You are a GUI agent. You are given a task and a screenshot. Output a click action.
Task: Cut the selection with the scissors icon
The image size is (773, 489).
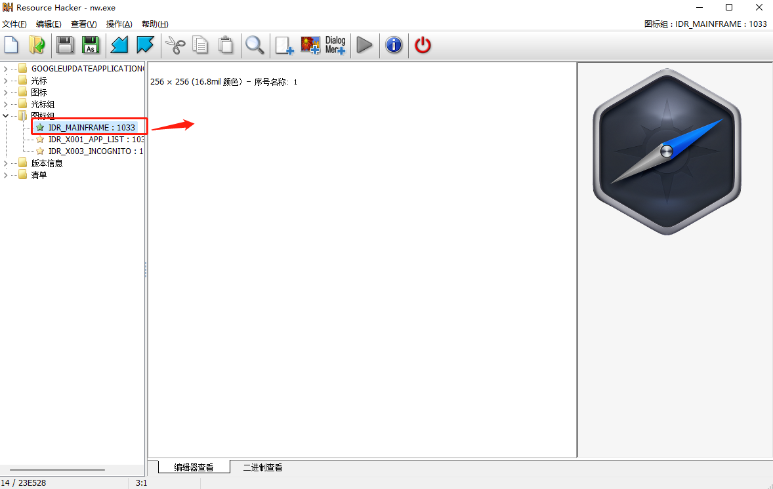pos(175,45)
